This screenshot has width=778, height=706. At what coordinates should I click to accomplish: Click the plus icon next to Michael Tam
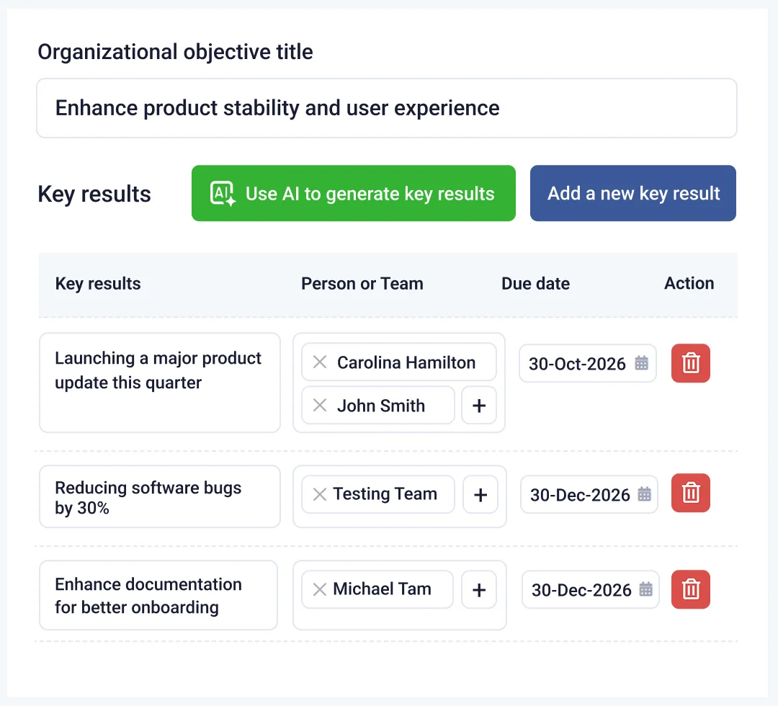479,589
